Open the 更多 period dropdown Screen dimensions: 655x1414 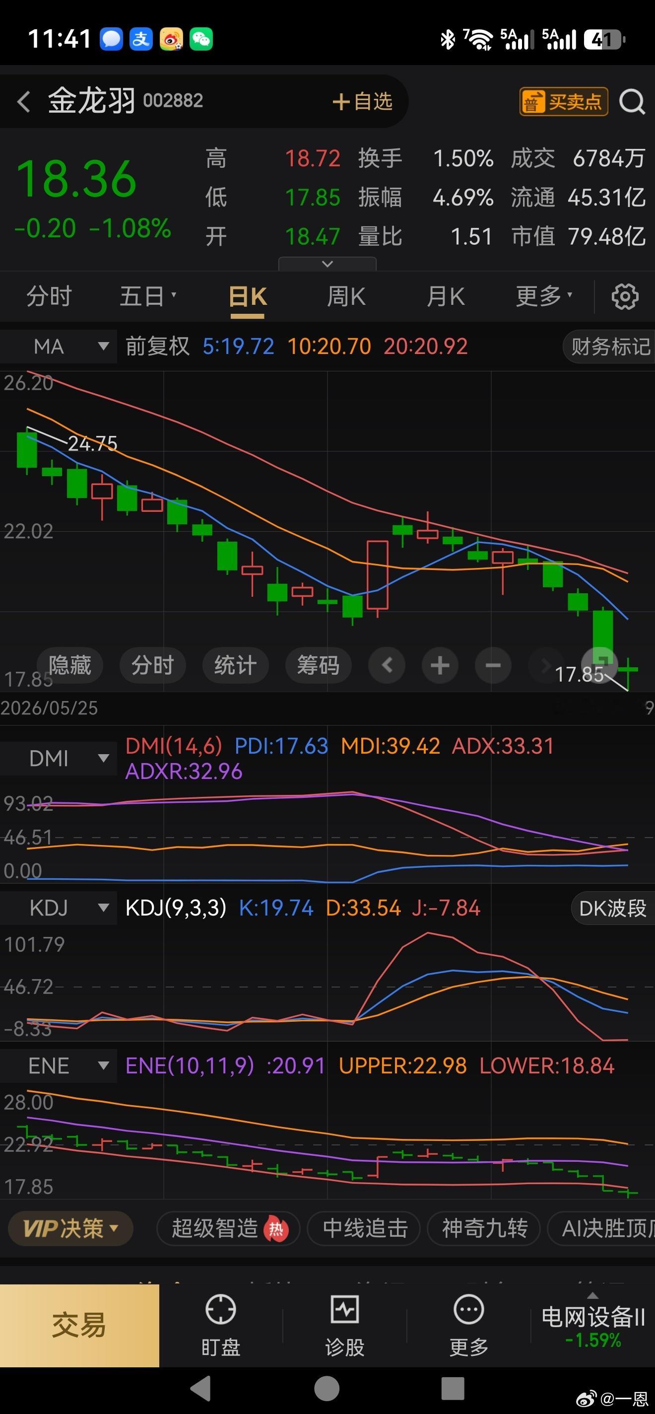click(x=544, y=296)
